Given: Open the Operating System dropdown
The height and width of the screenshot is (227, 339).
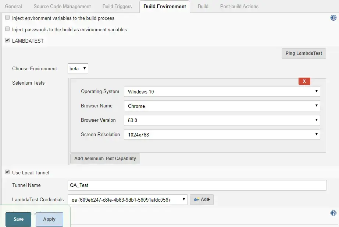Looking at the screenshot, I should tap(221, 91).
